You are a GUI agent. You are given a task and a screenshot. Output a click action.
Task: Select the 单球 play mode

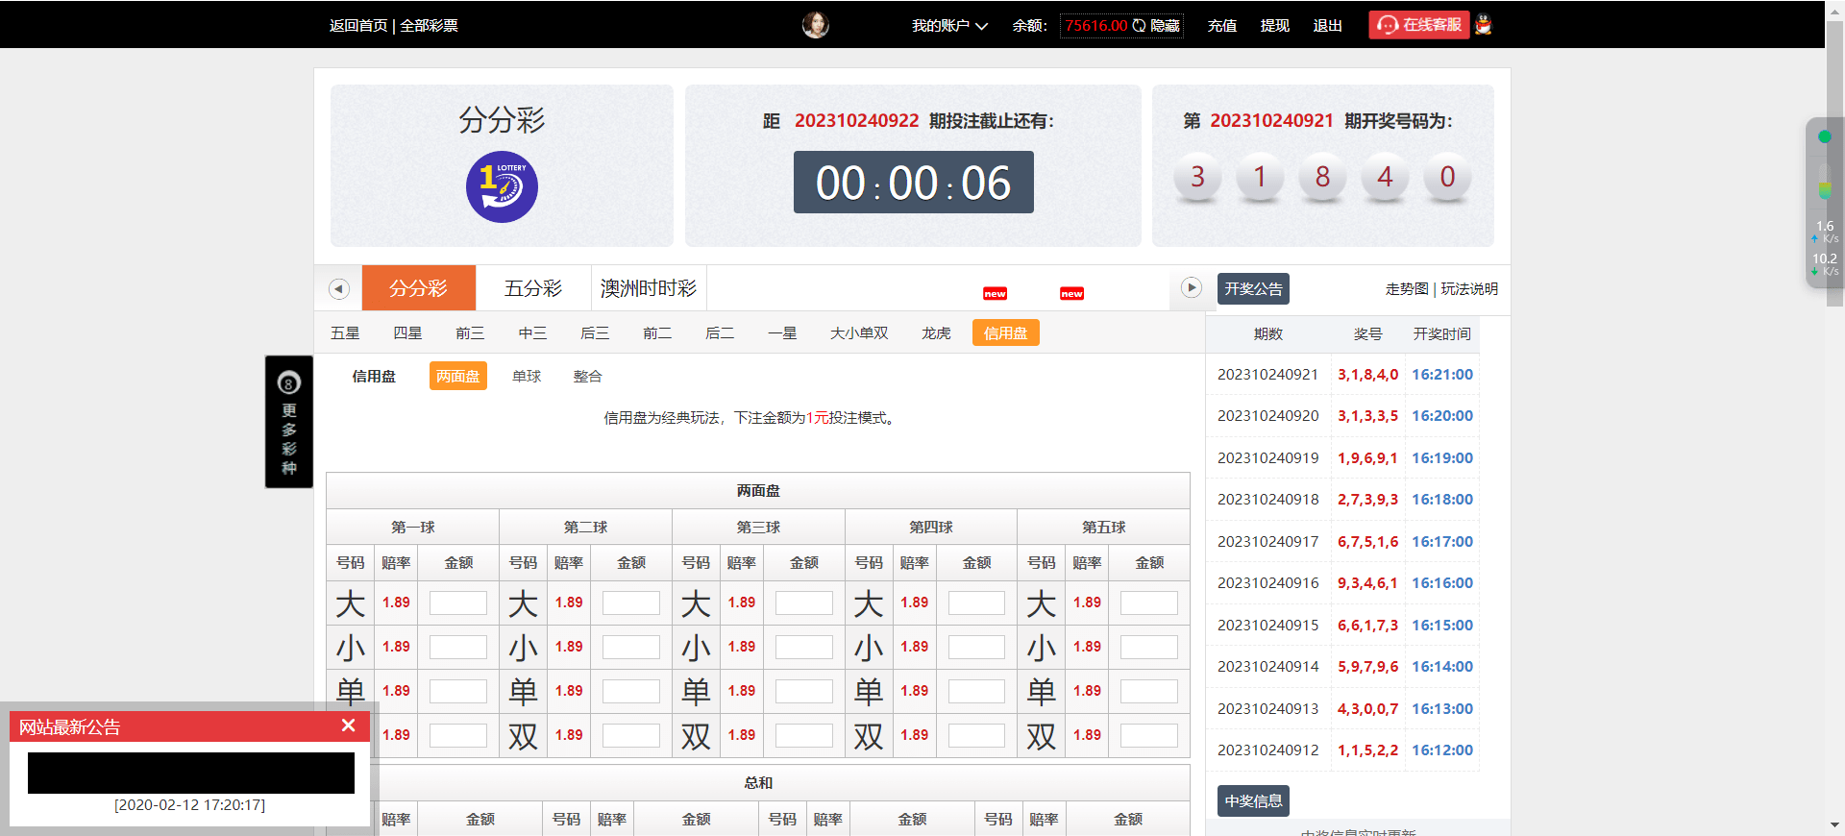527,377
